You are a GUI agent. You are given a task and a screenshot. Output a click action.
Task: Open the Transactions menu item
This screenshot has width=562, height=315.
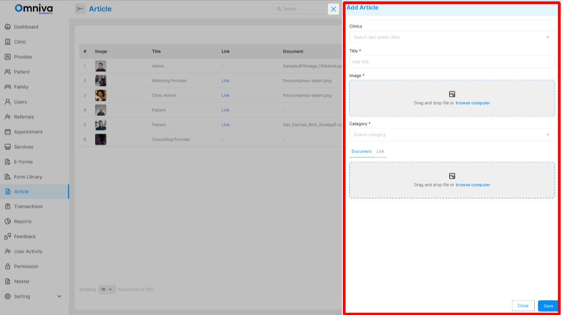coord(28,206)
